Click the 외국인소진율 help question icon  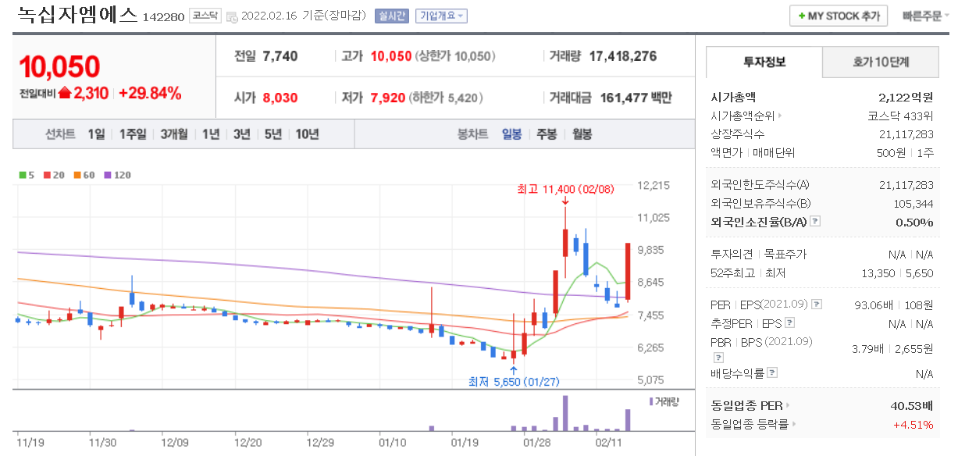click(815, 222)
